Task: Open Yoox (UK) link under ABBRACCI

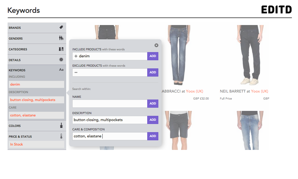Action: point(194,91)
